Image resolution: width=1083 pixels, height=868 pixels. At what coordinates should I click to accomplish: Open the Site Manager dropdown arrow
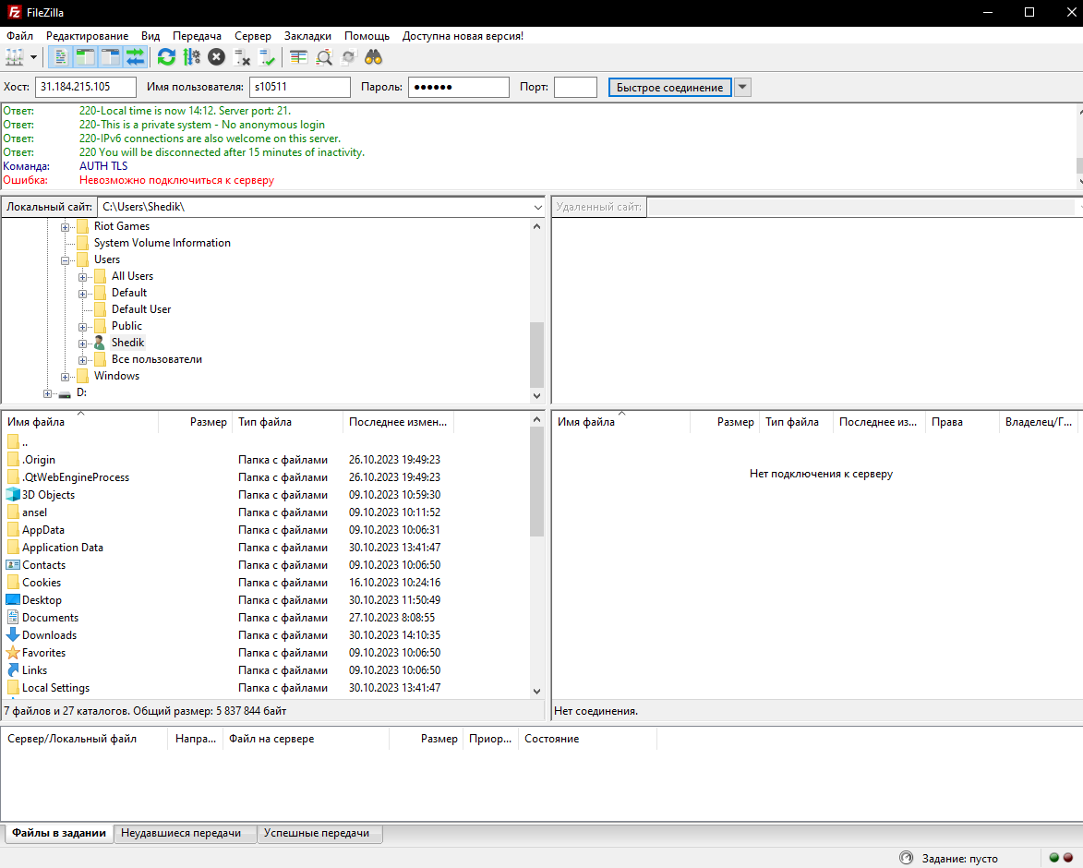pos(33,57)
